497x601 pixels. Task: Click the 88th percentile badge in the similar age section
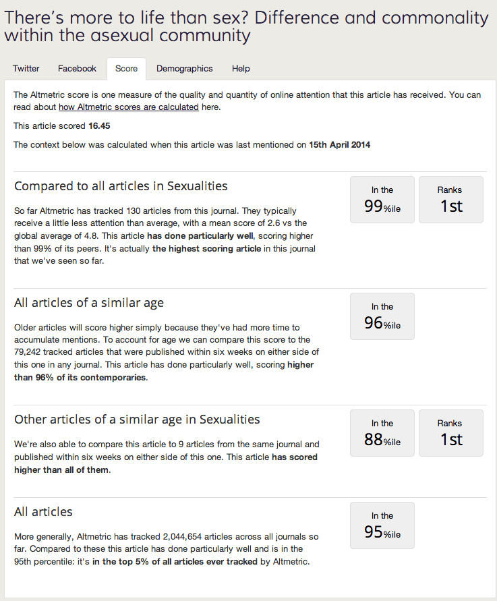[x=382, y=432]
